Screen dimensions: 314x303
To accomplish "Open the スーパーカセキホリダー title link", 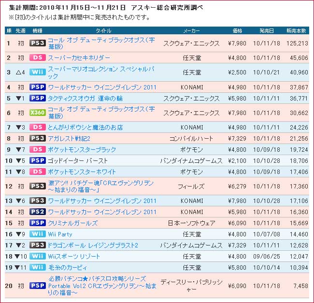I will [x=79, y=58].
